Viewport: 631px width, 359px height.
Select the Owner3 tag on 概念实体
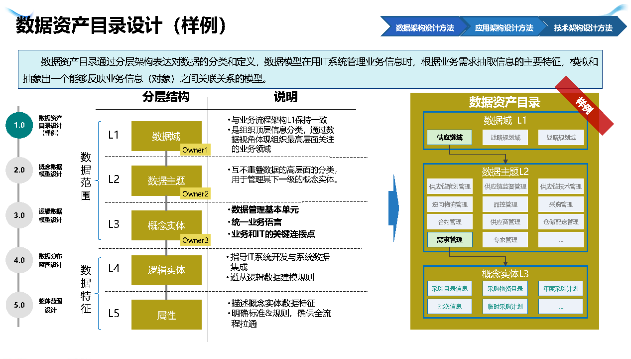(195, 240)
